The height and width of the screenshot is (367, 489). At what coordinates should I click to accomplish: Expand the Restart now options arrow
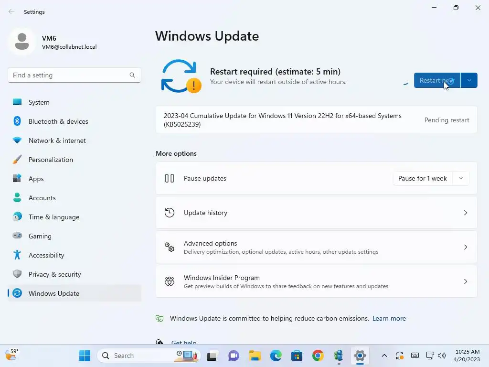coord(469,80)
